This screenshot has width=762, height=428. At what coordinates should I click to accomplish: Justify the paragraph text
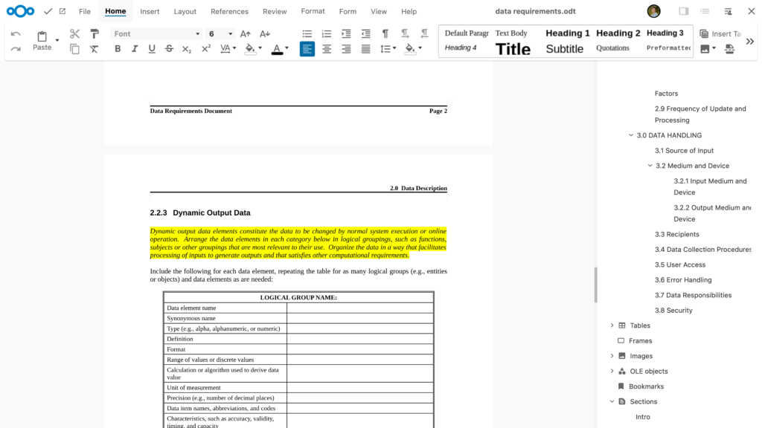point(365,48)
